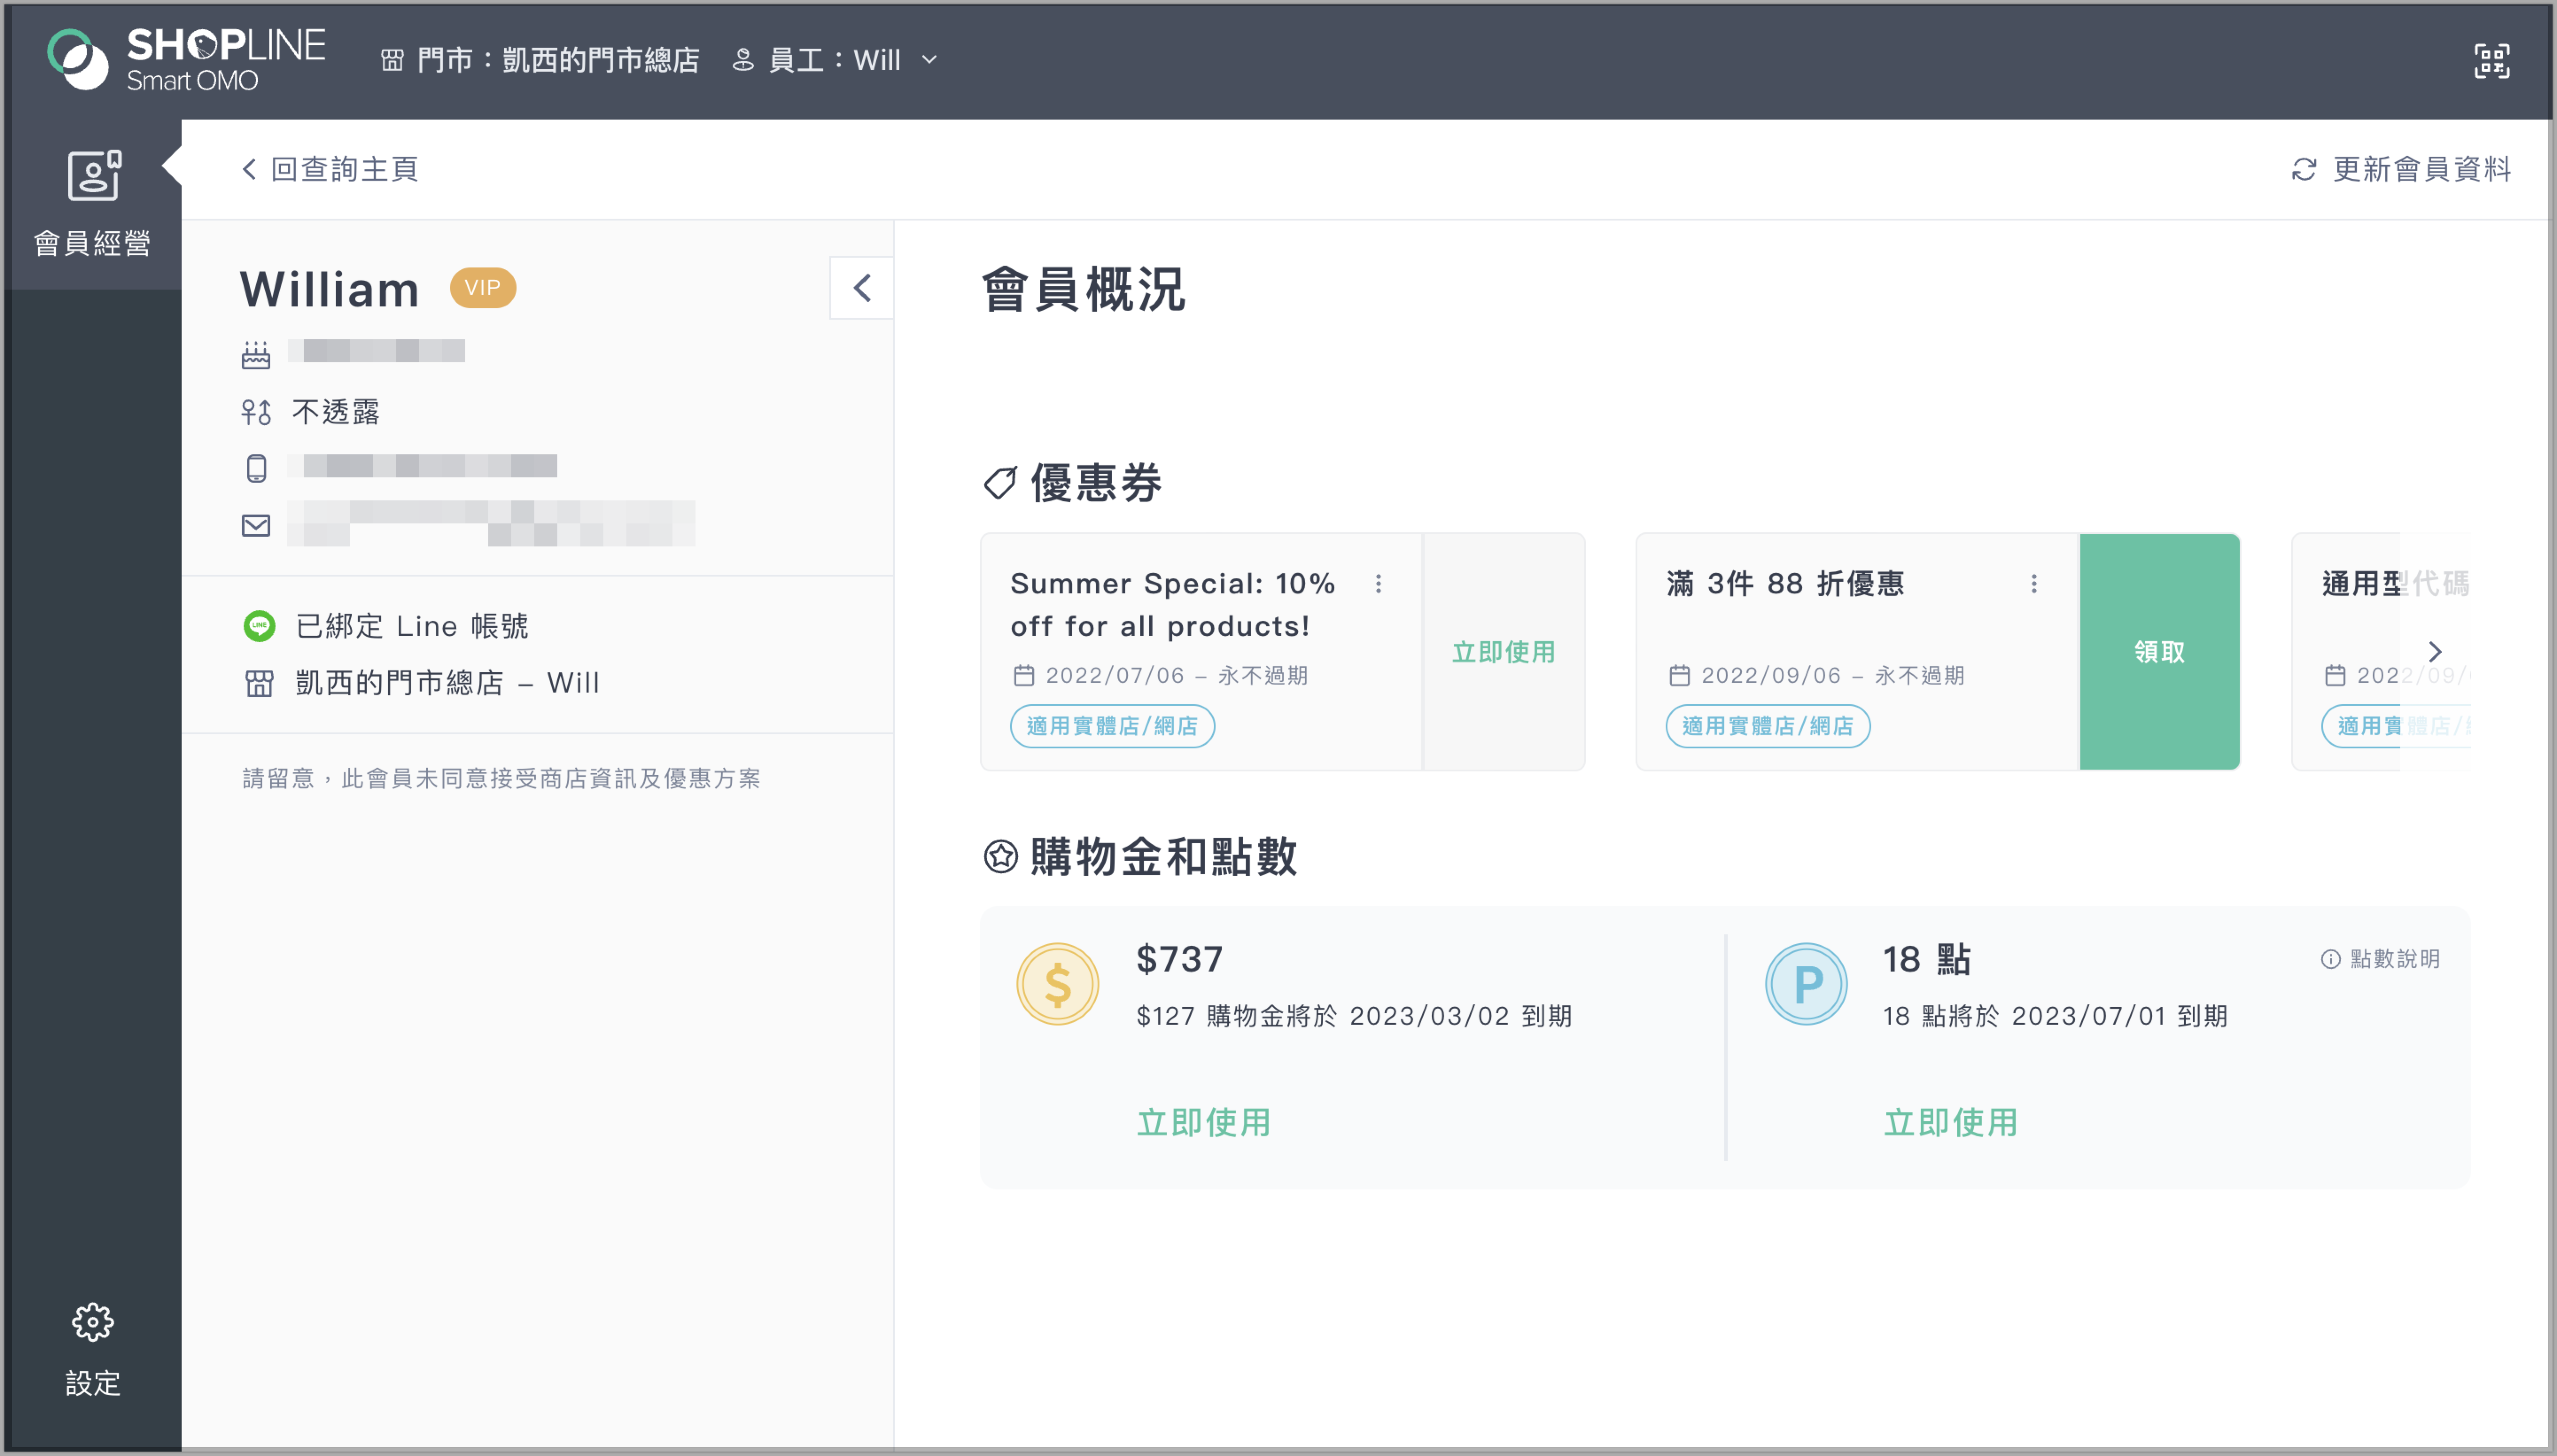The height and width of the screenshot is (1456, 2557).
Task: Use 18 點 points via 立即使用
Action: click(1951, 1122)
